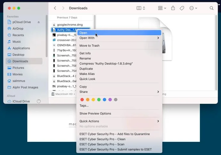Open AirDrop in the sidebar
The height and width of the screenshot is (155, 221).
pos(18,29)
